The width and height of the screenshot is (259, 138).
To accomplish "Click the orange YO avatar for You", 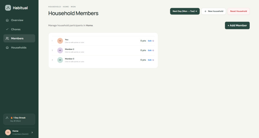I will [x=60, y=41].
